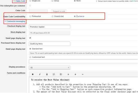Collapse the Claim Code section

19,1
